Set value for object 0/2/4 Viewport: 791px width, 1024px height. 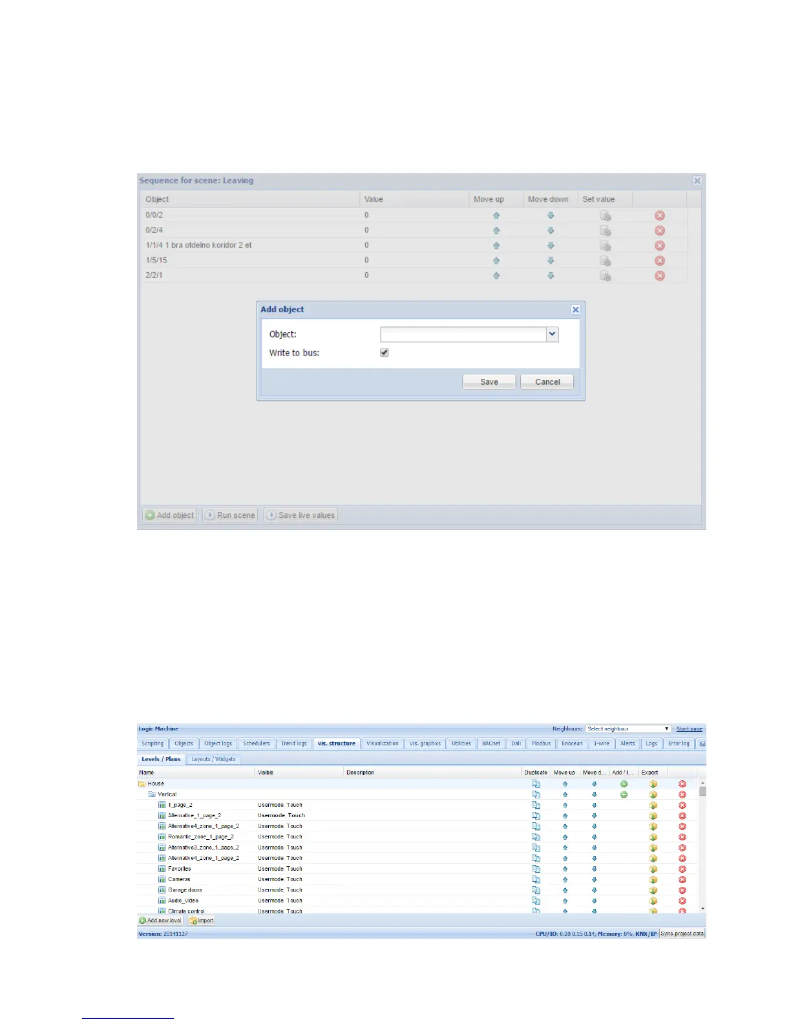coord(606,231)
